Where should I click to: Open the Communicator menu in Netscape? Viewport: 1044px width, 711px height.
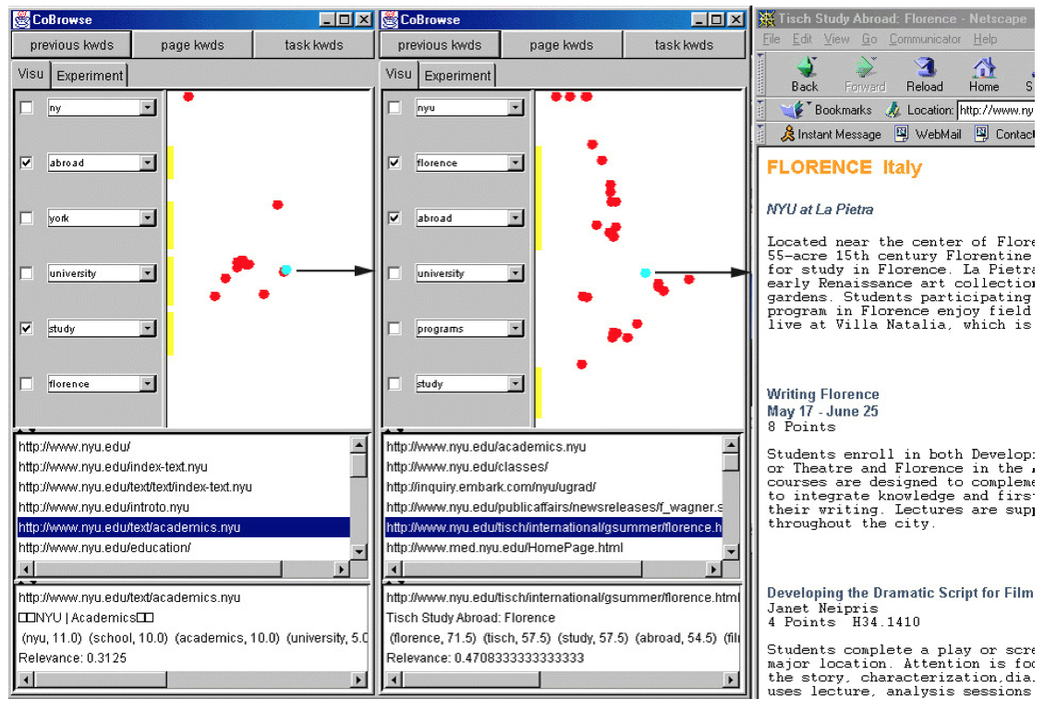(924, 39)
